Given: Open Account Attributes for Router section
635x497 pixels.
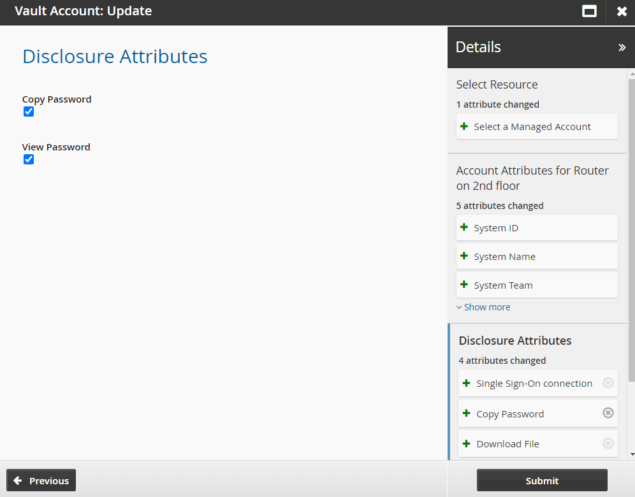Looking at the screenshot, I should coord(532,178).
